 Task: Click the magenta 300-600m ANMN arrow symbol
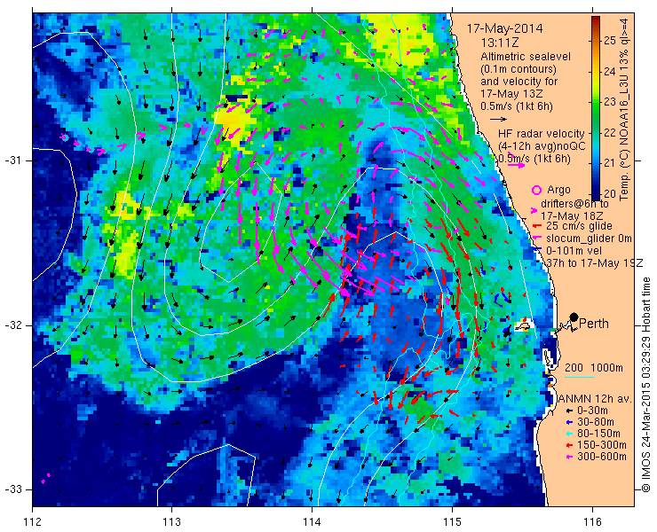point(569,457)
